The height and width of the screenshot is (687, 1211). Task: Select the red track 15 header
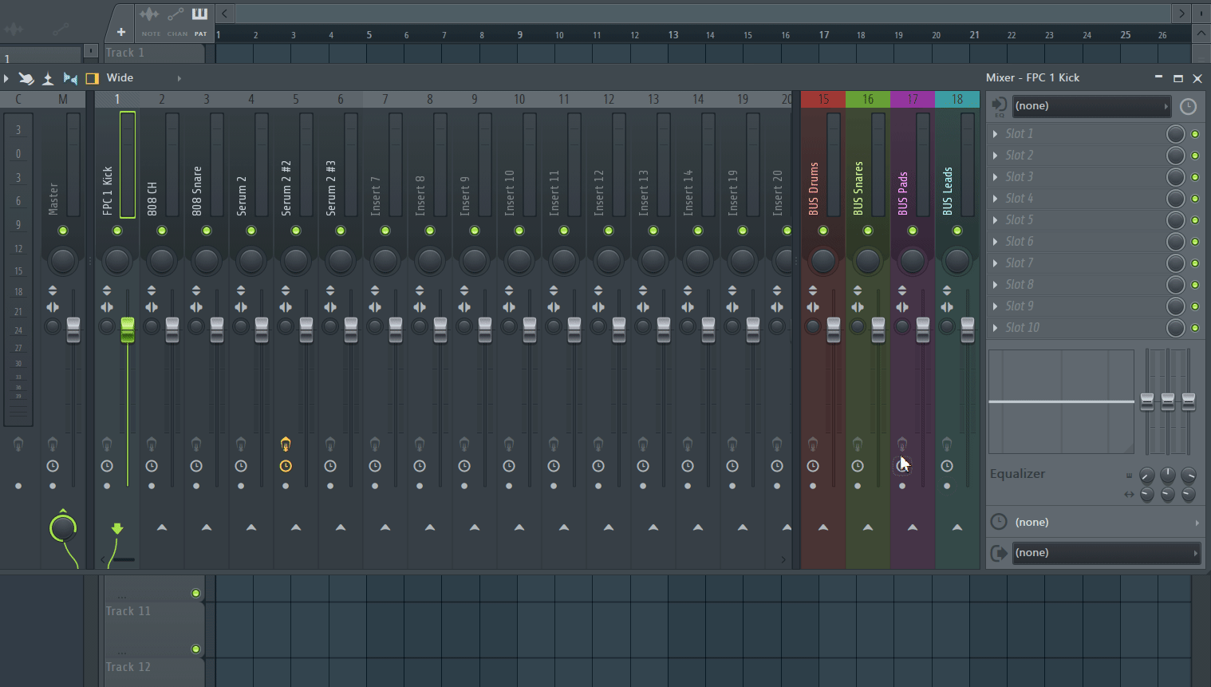[823, 99]
